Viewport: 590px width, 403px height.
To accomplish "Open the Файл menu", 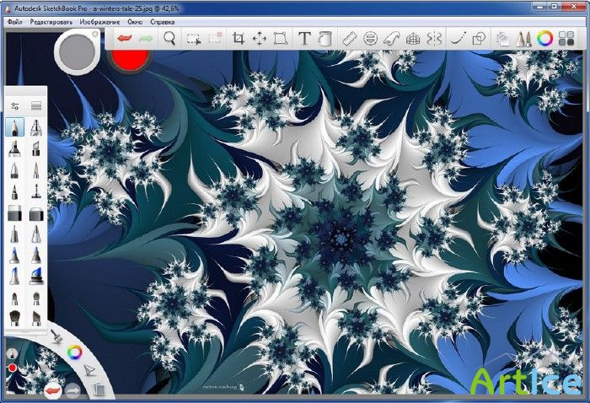I will [x=15, y=22].
